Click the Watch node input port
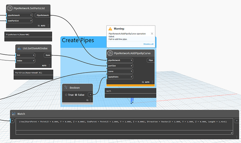Image resolution: width=241 pixels, height=143 pixels. (12, 121)
